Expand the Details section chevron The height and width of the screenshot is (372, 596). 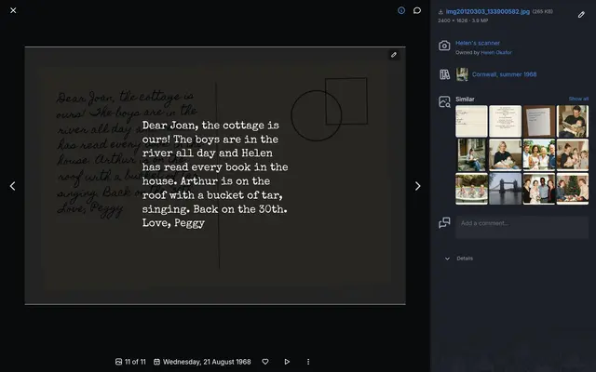[447, 259]
